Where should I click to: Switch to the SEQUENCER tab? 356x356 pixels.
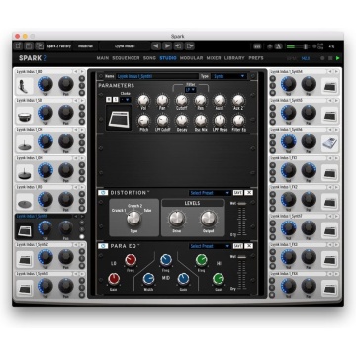click(126, 58)
